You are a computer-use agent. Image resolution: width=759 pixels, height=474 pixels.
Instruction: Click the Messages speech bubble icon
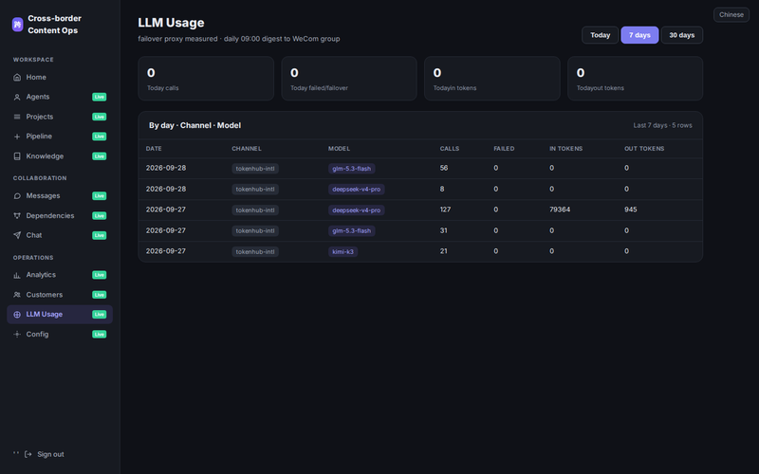tap(17, 196)
